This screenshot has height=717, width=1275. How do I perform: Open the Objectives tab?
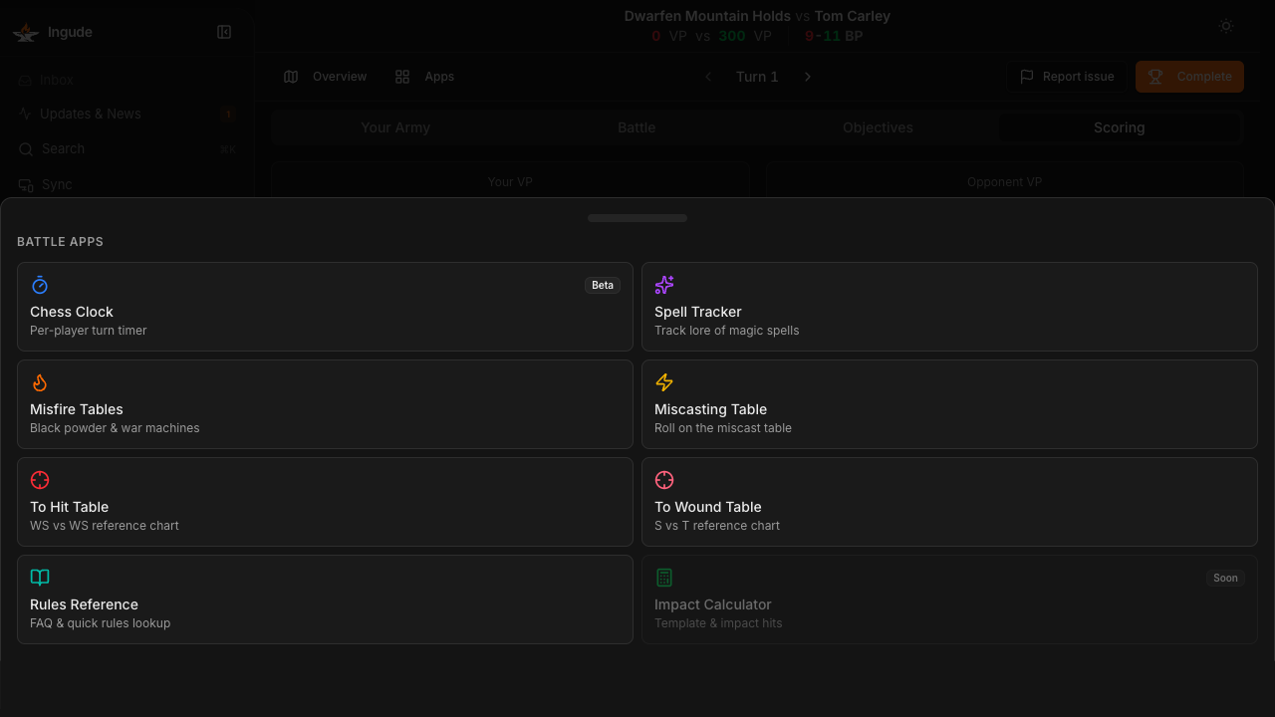(x=878, y=127)
